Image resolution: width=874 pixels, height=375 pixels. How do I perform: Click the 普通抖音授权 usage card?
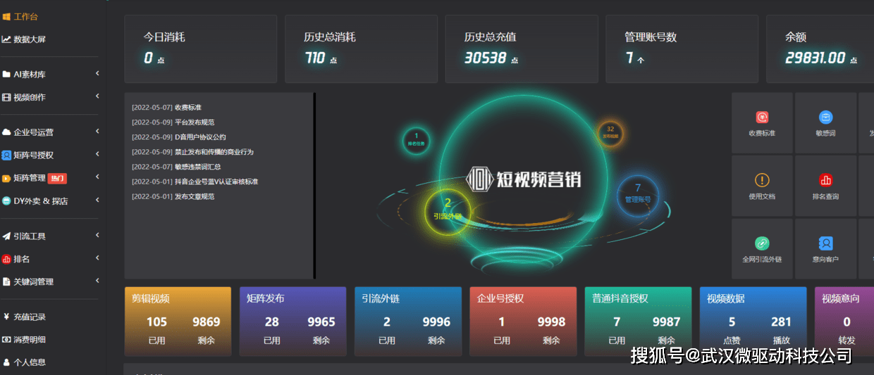click(638, 322)
